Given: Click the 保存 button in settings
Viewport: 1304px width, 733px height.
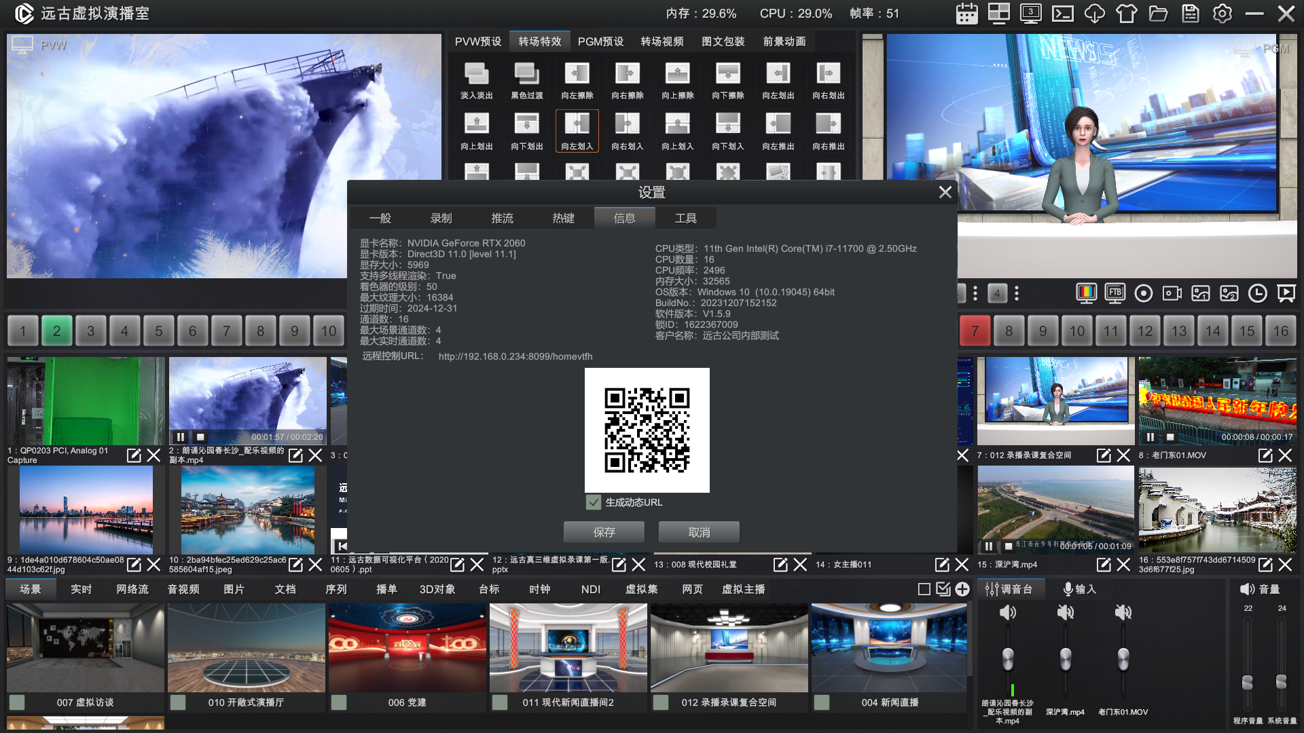Looking at the screenshot, I should pyautogui.click(x=604, y=532).
